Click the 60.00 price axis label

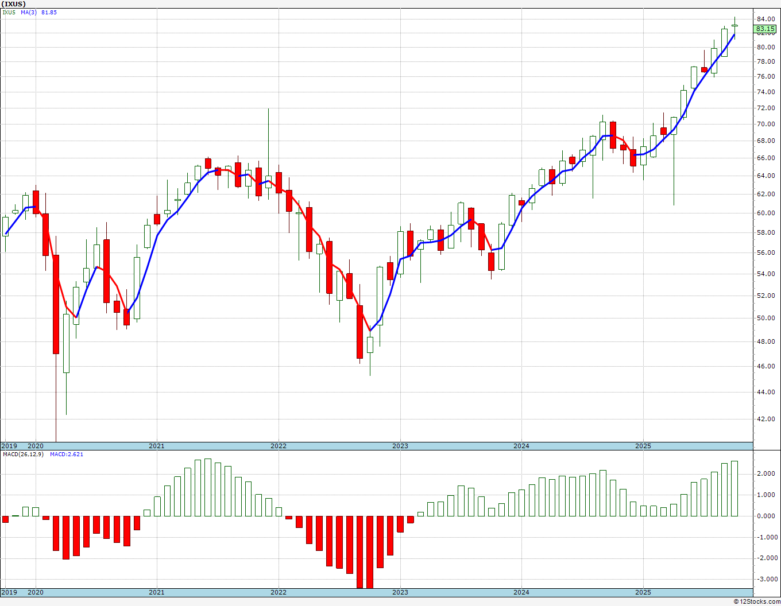pos(766,213)
